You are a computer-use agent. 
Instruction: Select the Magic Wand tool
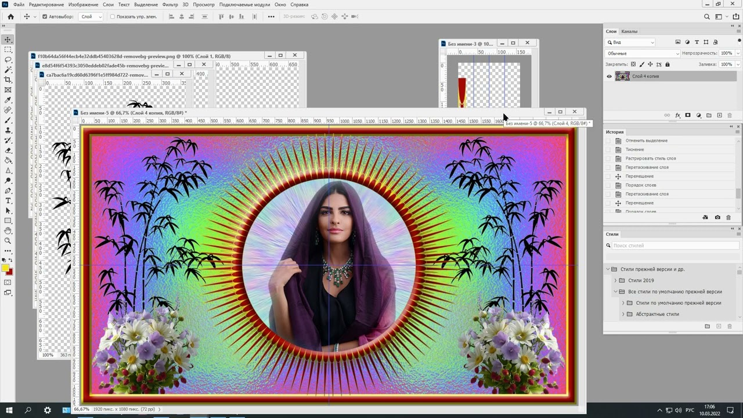8,70
